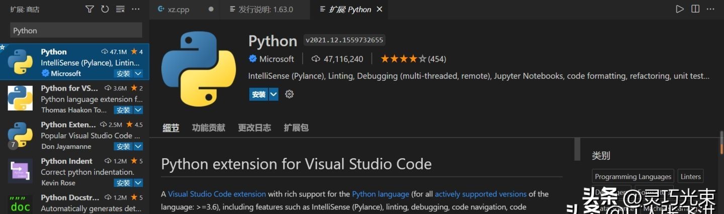The height and width of the screenshot is (214, 724).
Task: Open the 更改日志 changelog tab
Action: [x=254, y=128]
